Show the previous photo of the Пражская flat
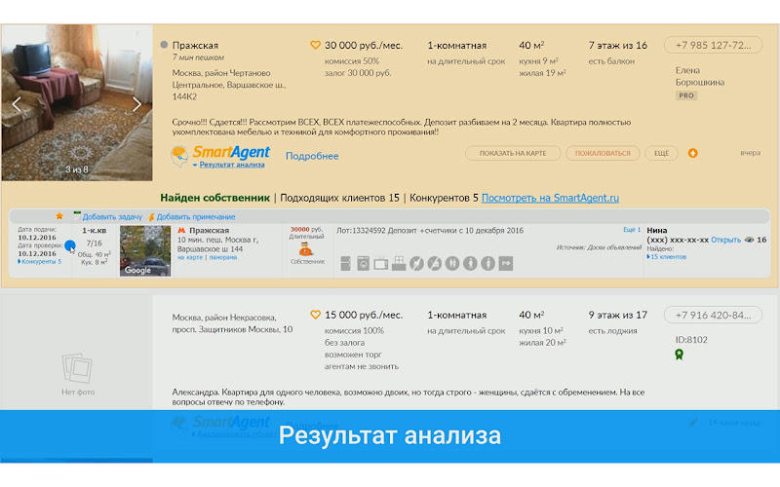The height and width of the screenshot is (487, 780). click(x=17, y=104)
